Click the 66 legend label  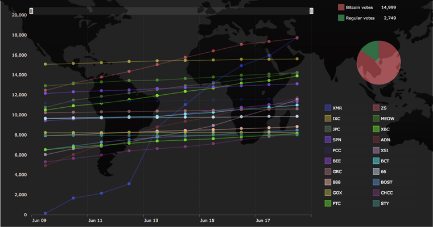tap(383, 171)
